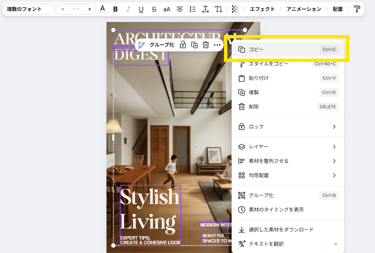Click the duplicate icon in floating toolbar
Image resolution: width=375 pixels, height=253 pixels.
pyautogui.click(x=194, y=45)
